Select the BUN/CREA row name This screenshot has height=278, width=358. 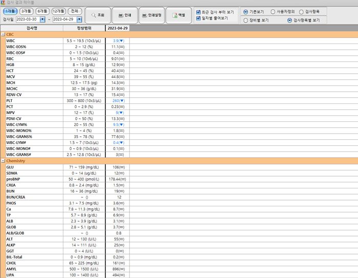pyautogui.click(x=16, y=197)
